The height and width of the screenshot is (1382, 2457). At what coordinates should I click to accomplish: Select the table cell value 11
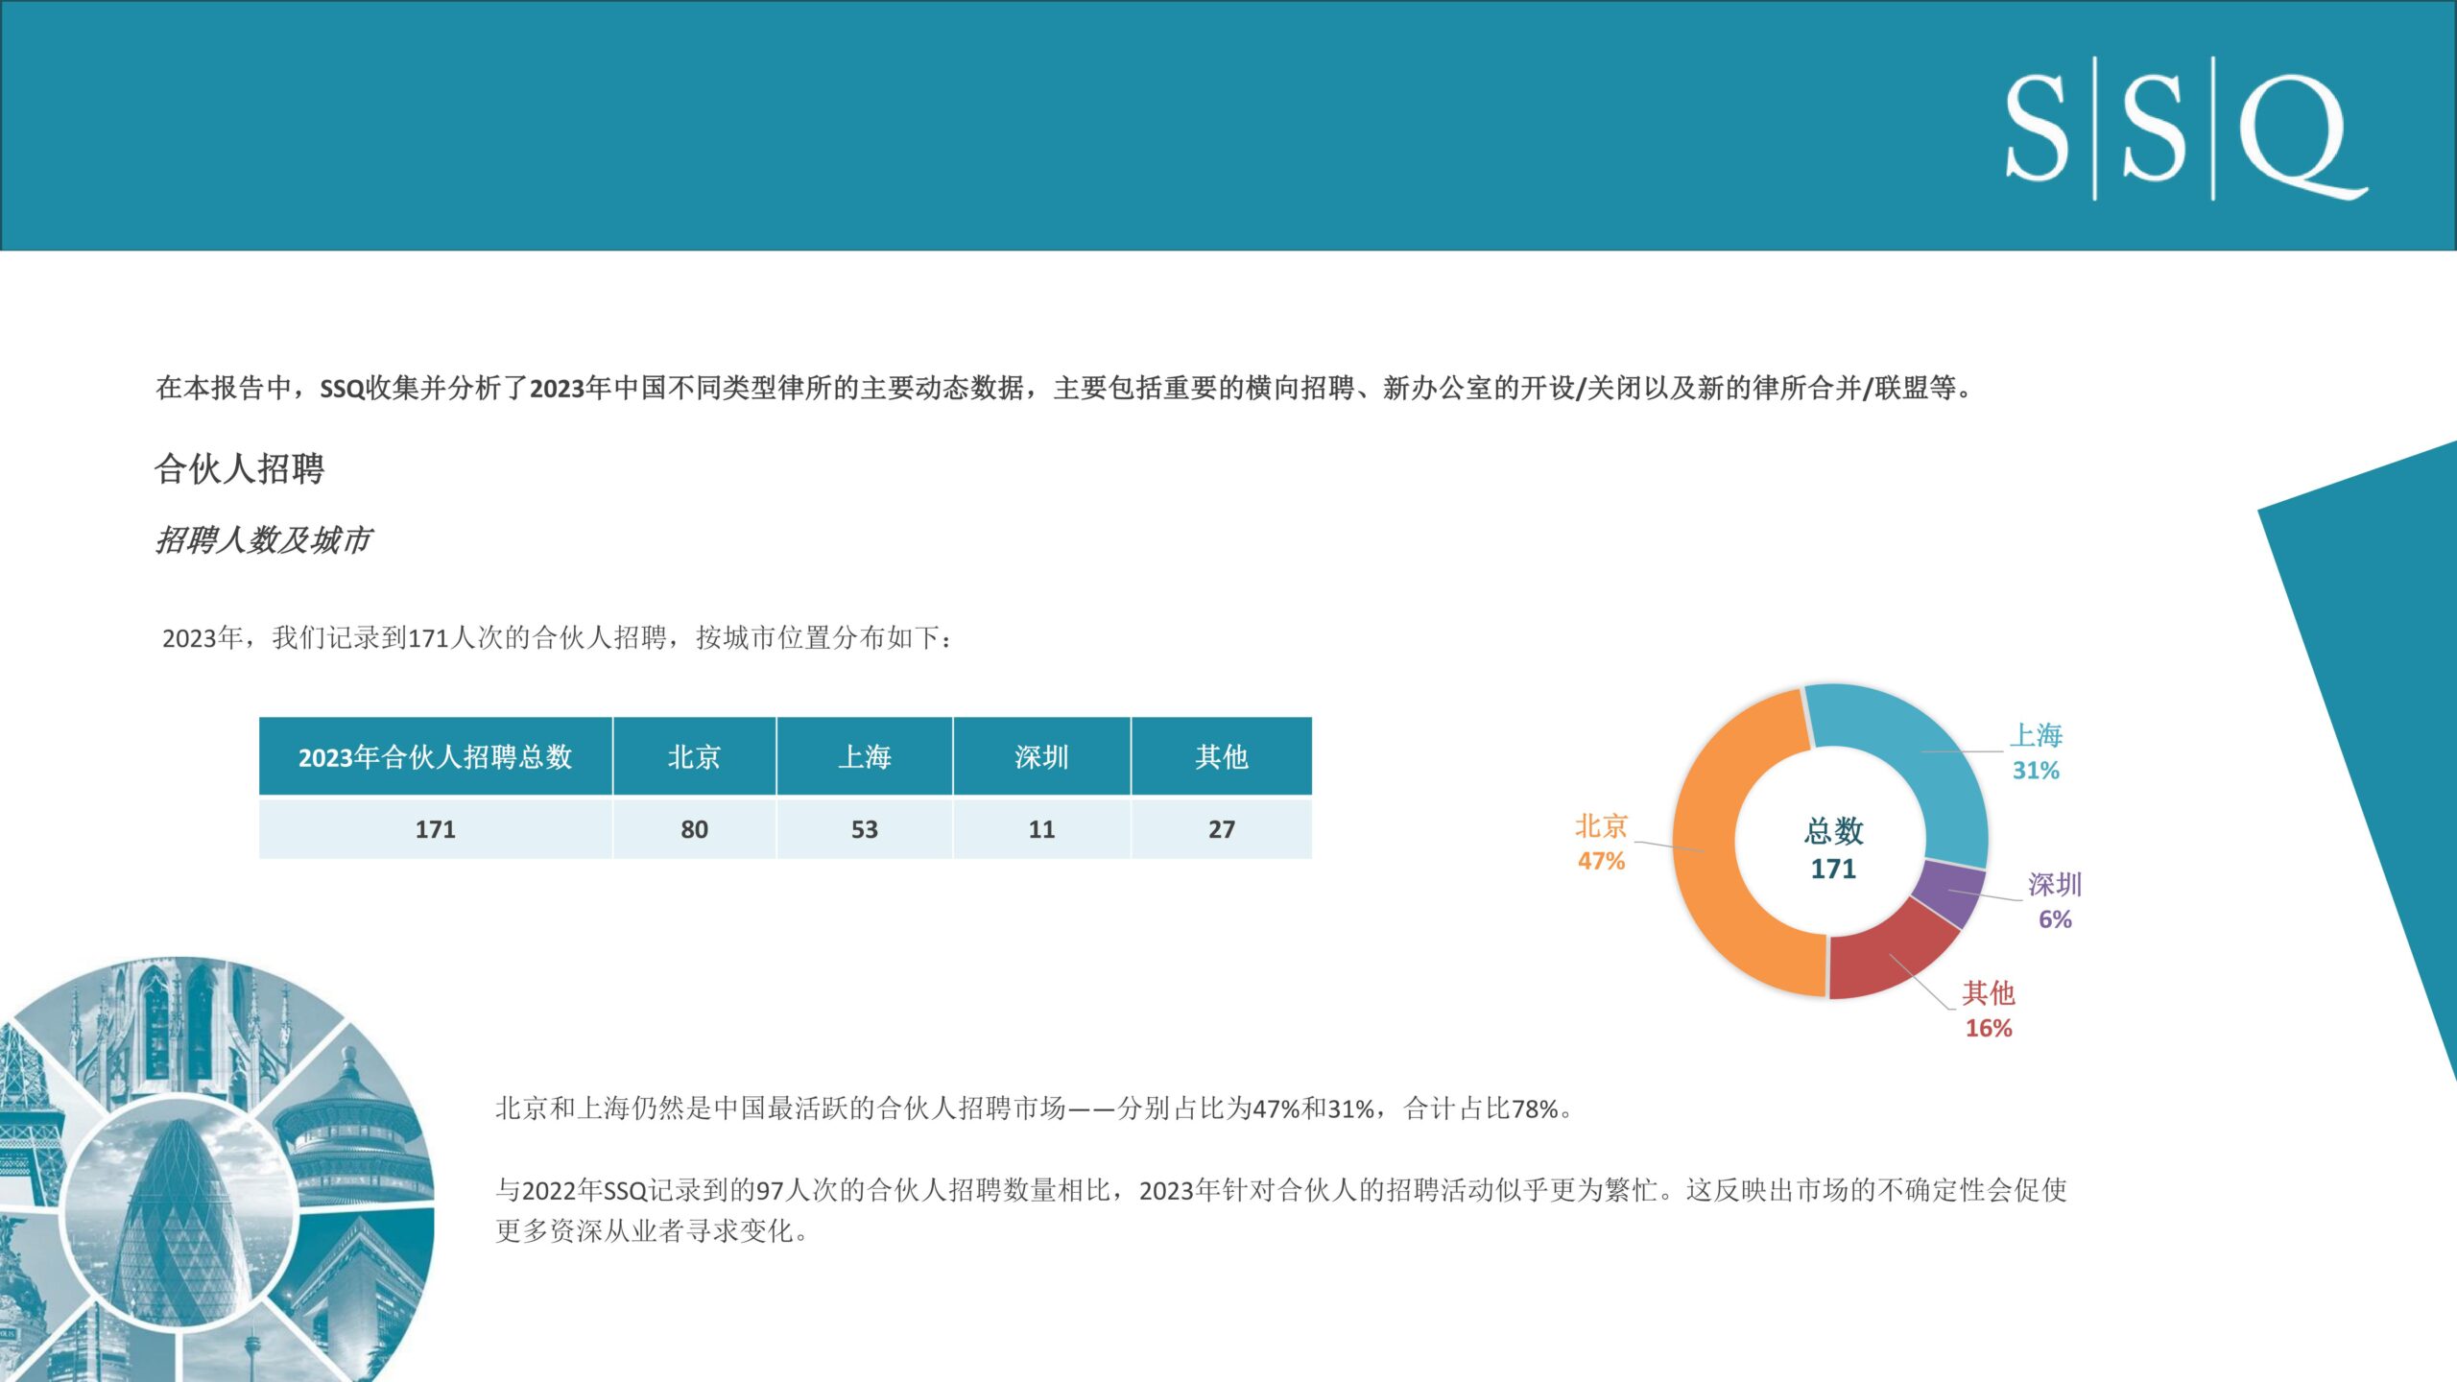[1042, 829]
